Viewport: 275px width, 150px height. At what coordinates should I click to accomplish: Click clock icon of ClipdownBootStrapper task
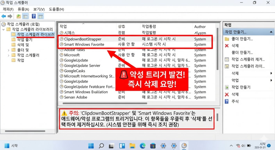pyautogui.click(x=61, y=39)
